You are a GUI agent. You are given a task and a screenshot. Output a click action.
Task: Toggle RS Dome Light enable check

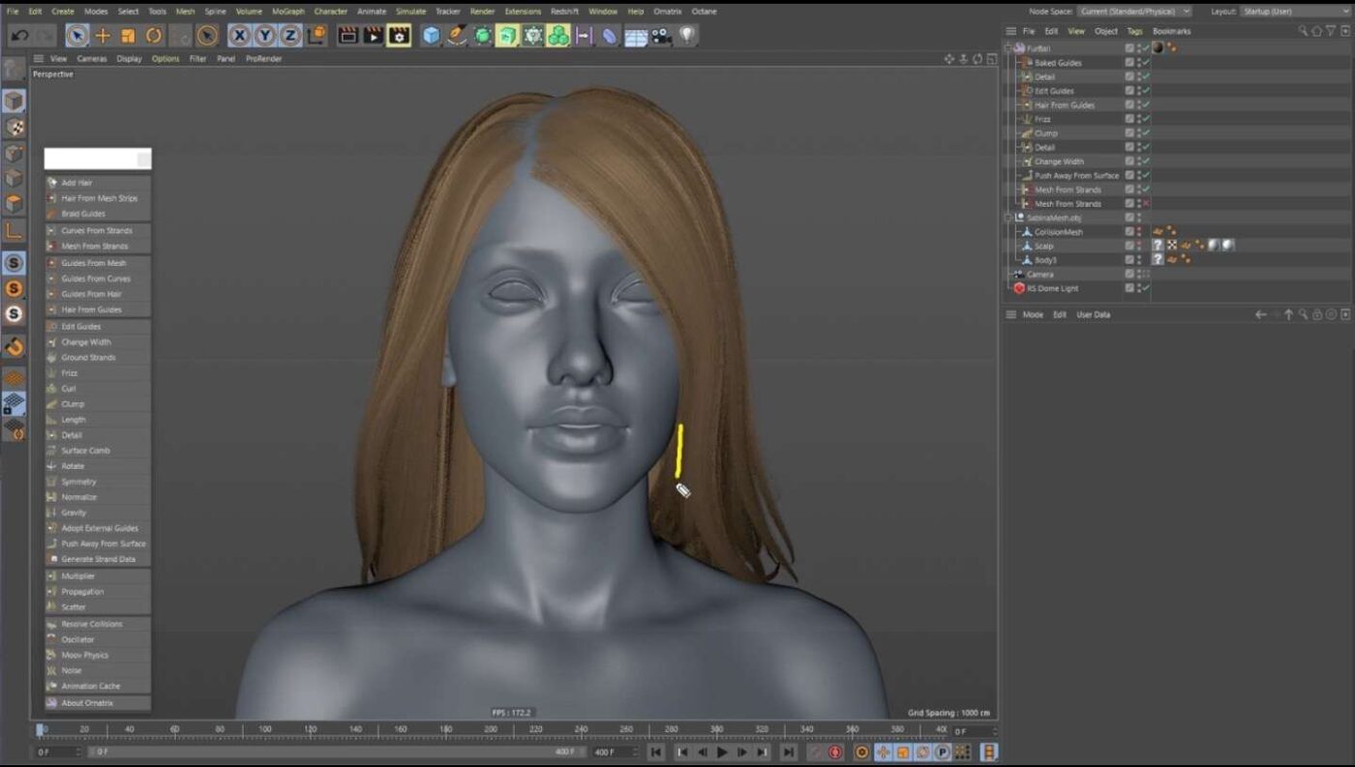pyautogui.click(x=1146, y=288)
